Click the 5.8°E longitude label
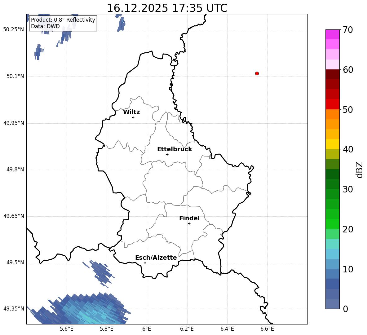The height and width of the screenshot is (335, 367). (x=107, y=329)
